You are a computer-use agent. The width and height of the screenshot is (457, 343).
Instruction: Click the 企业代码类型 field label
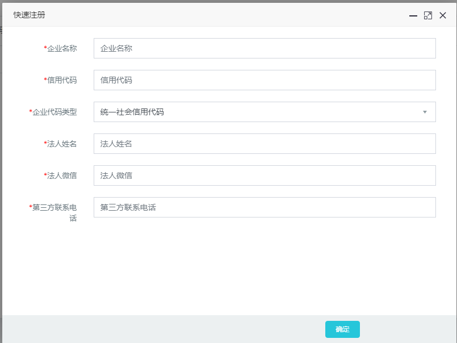pyautogui.click(x=54, y=112)
